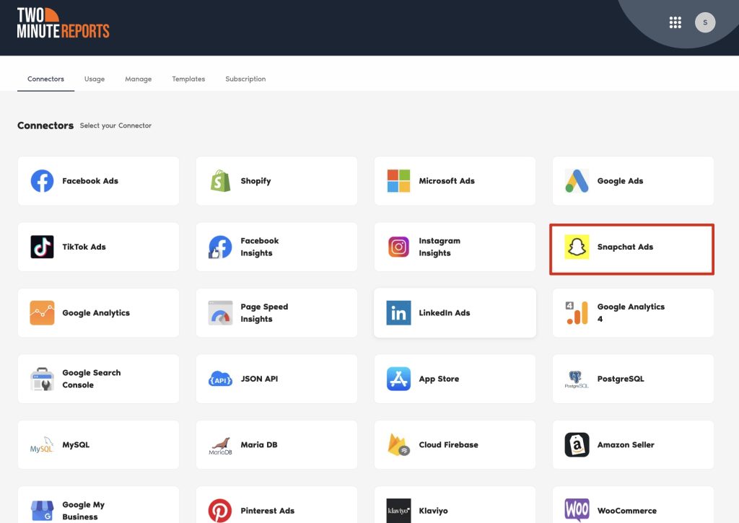Select the Pinterest Ads connector label
This screenshot has height=523, width=739.
[268, 511]
